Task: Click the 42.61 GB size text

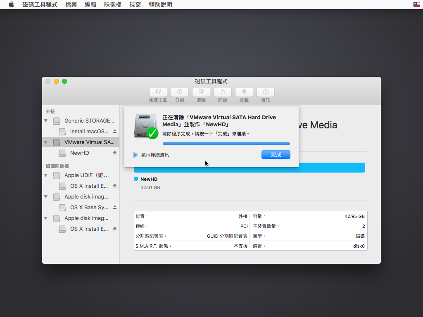Action: (150, 187)
